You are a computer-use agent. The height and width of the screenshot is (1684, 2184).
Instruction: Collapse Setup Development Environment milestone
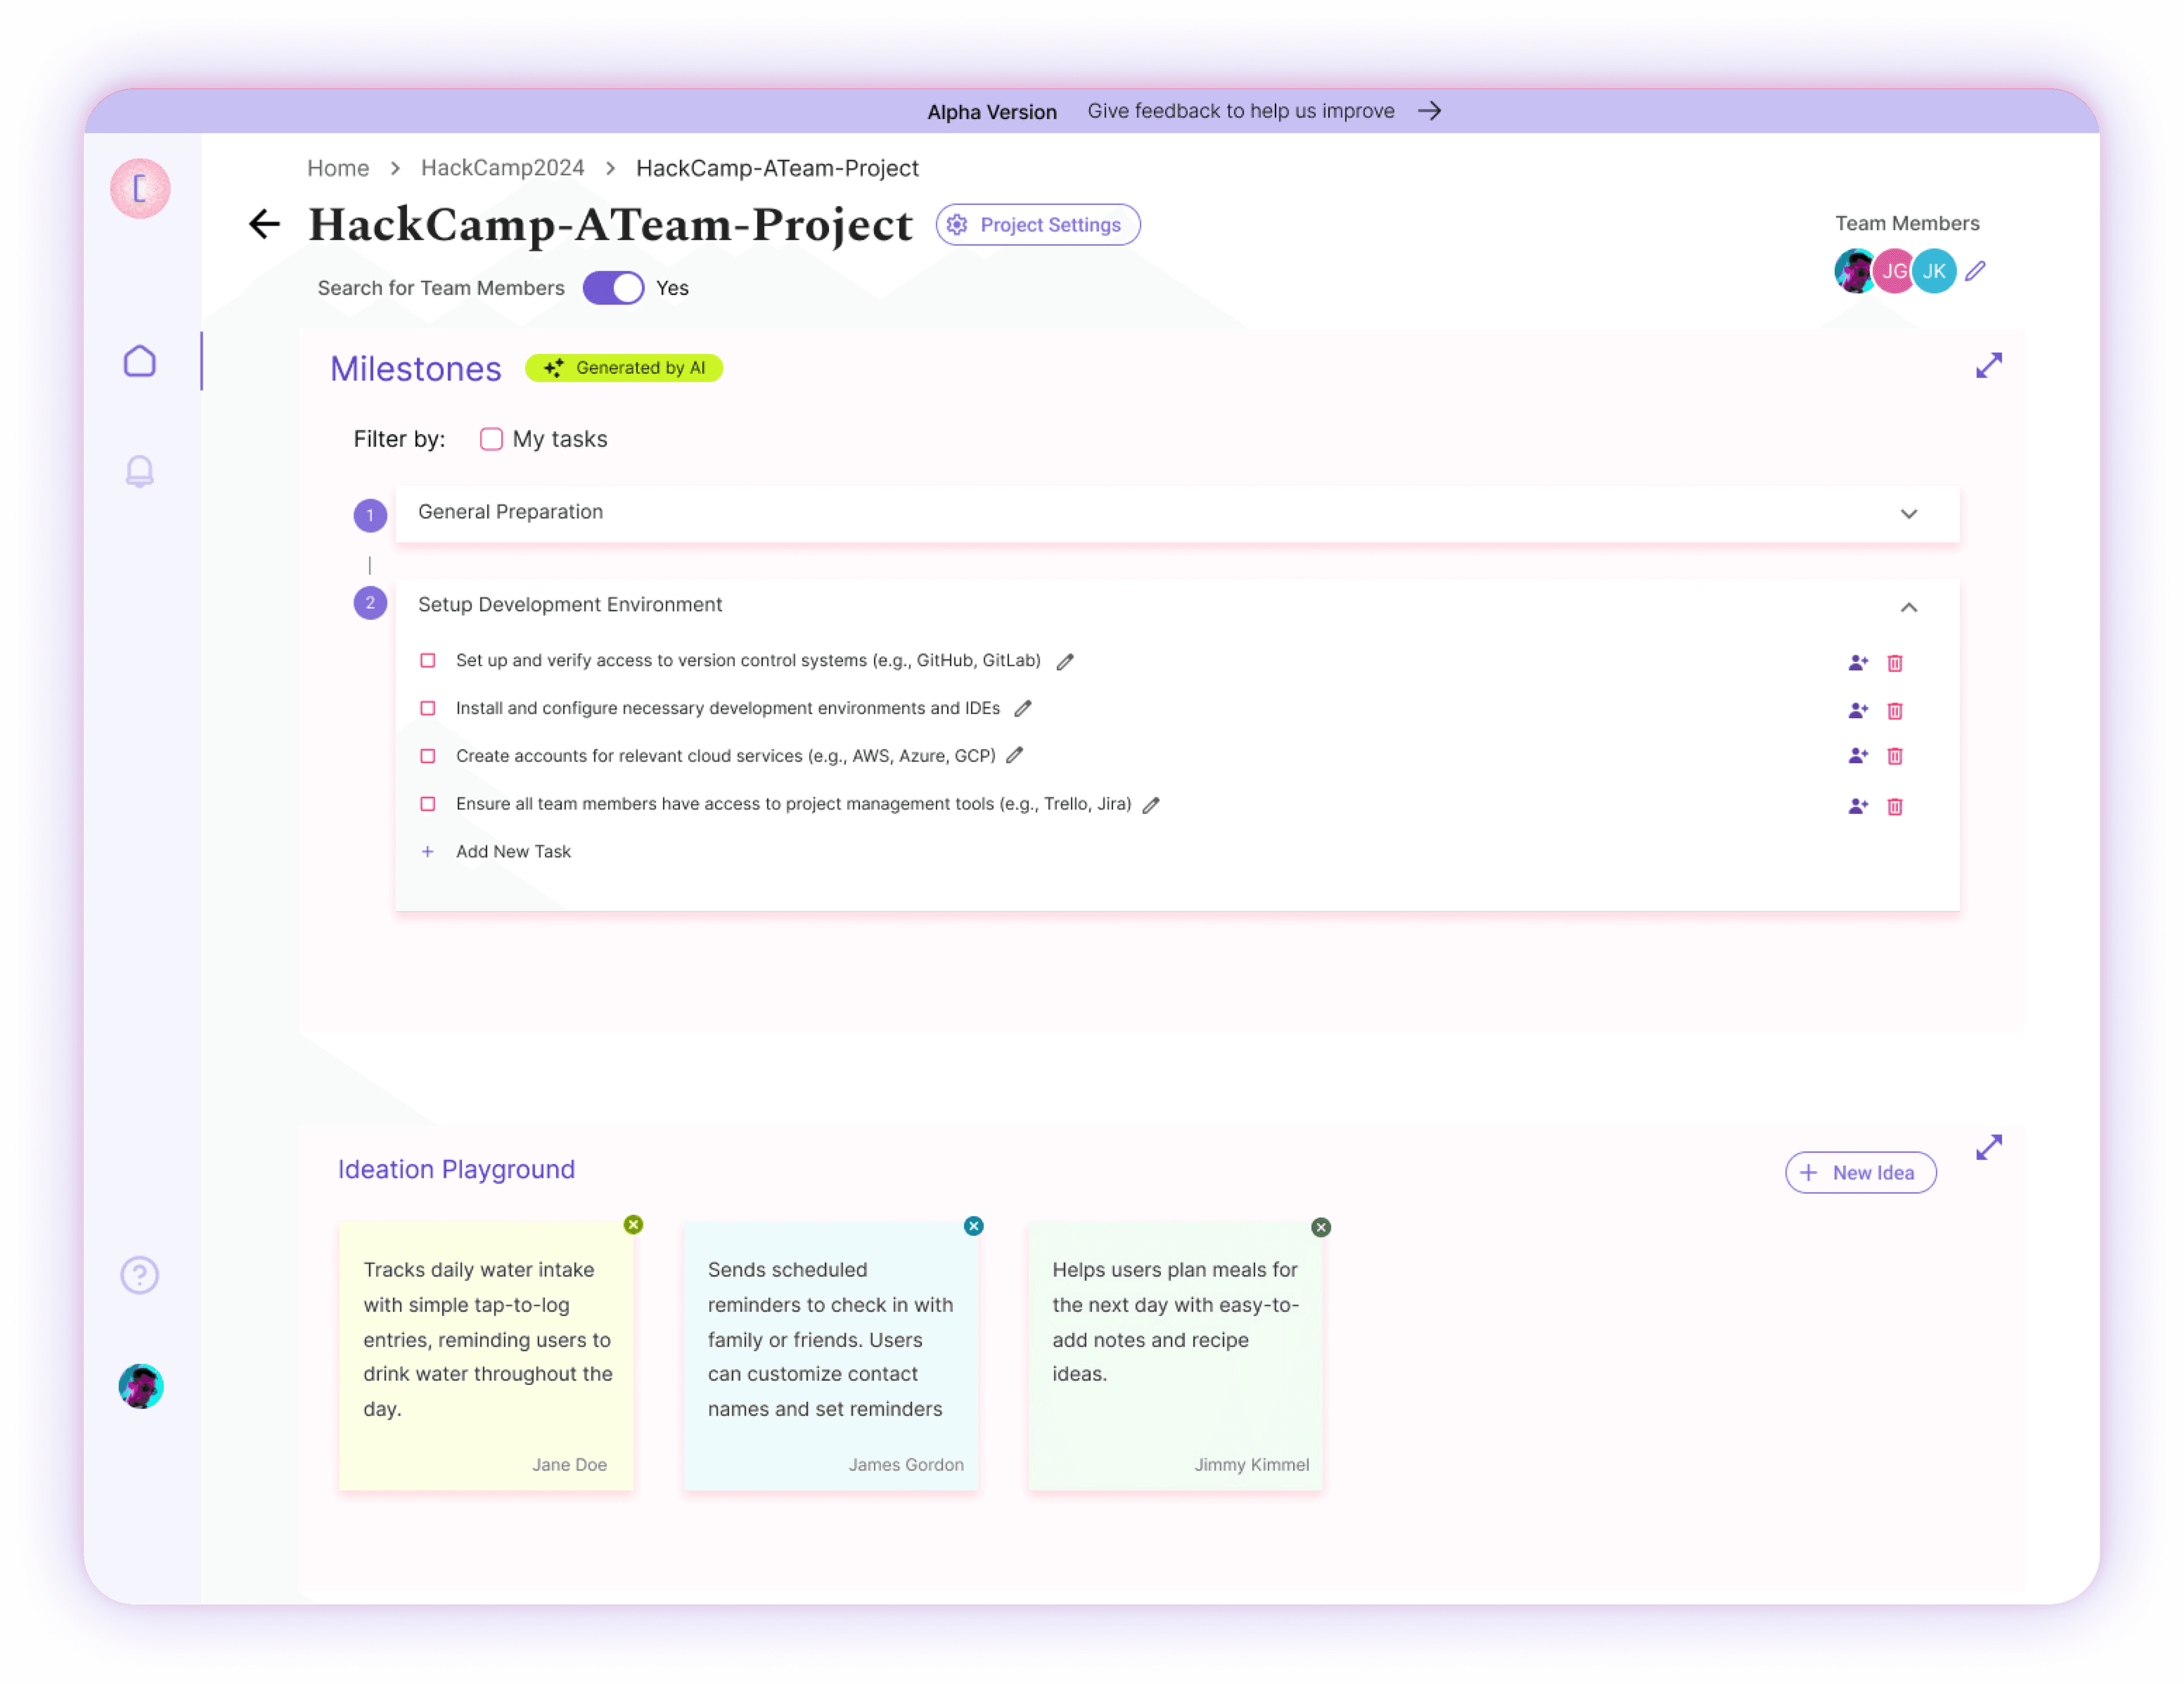[x=1908, y=607]
